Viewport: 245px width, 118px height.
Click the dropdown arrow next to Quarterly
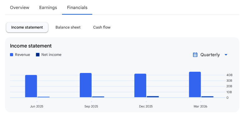pyautogui.click(x=226, y=55)
